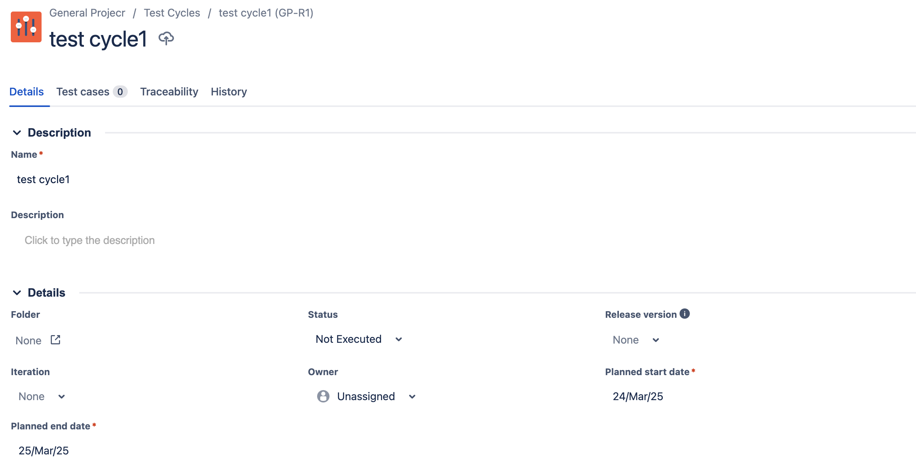Viewport: 916px width, 464px height.
Task: Navigate to General Projecr via breadcrumb
Action: click(87, 13)
